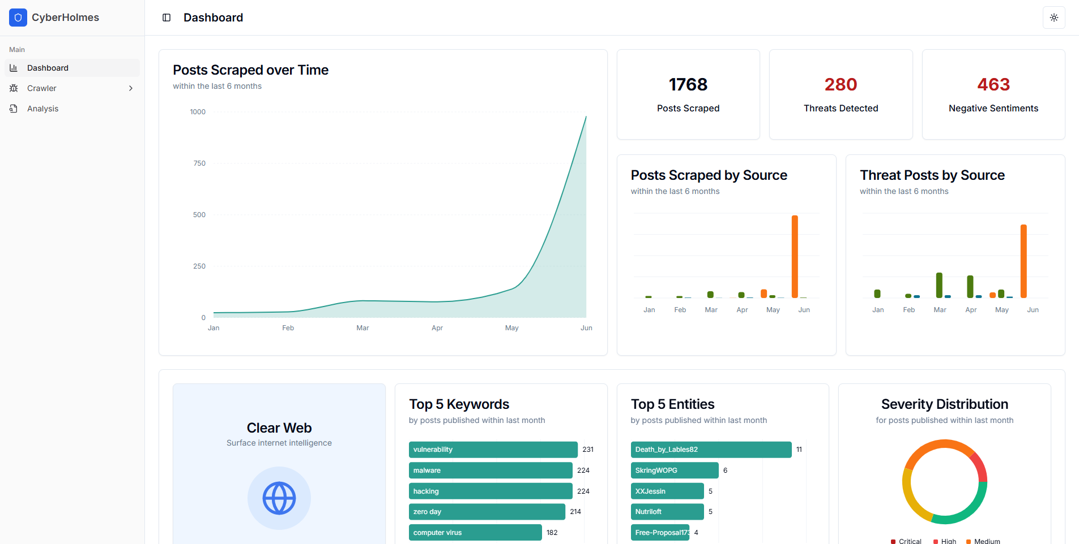Click the XXJessin entity bar
The width and height of the screenshot is (1079, 544).
click(667, 491)
